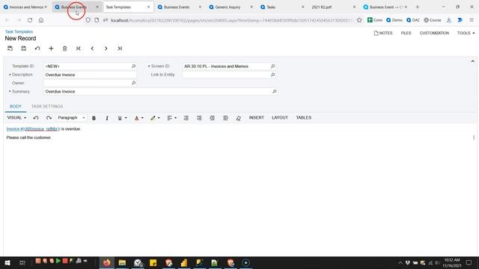Toggle underline formatting
The width and height of the screenshot is (479, 269).
pos(120,118)
